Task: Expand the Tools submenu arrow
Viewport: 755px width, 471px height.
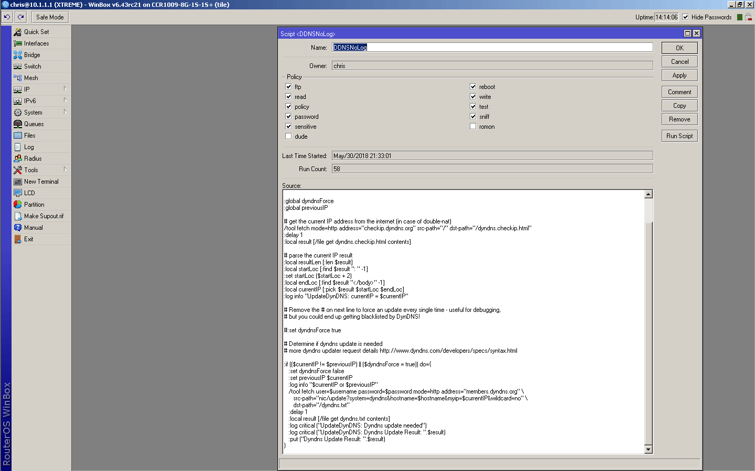Action: [65, 169]
